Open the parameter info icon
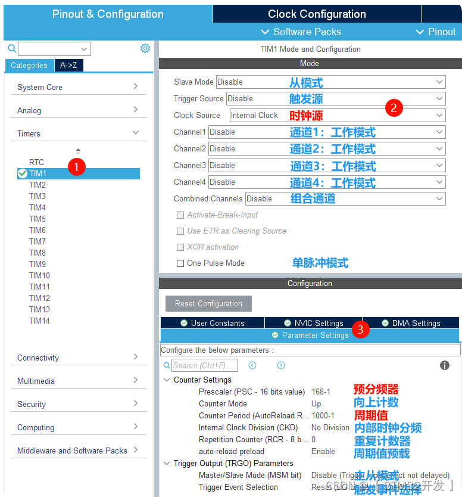462x497 pixels. click(445, 365)
